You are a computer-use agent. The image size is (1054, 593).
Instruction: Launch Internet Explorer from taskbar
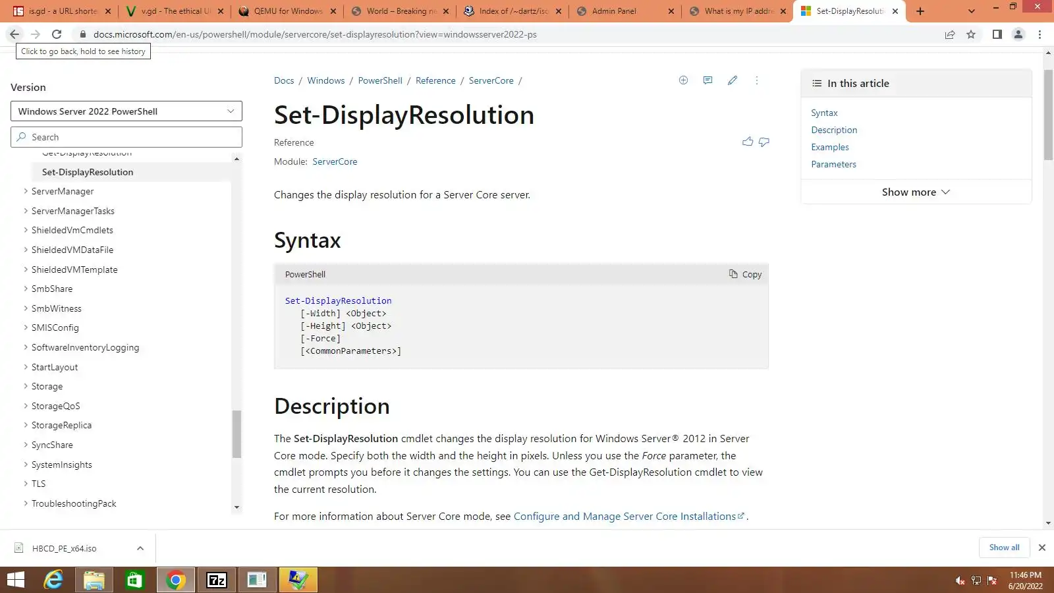point(53,580)
